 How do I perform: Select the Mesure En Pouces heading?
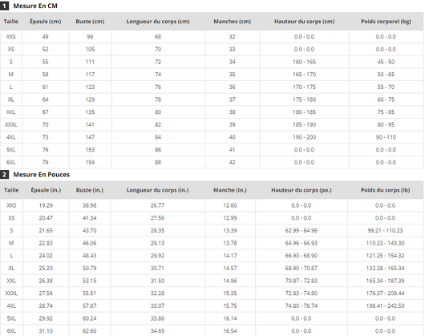pyautogui.click(x=42, y=175)
